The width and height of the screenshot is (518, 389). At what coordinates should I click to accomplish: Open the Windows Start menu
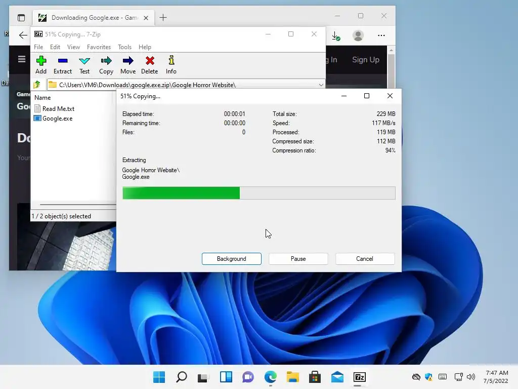click(159, 377)
